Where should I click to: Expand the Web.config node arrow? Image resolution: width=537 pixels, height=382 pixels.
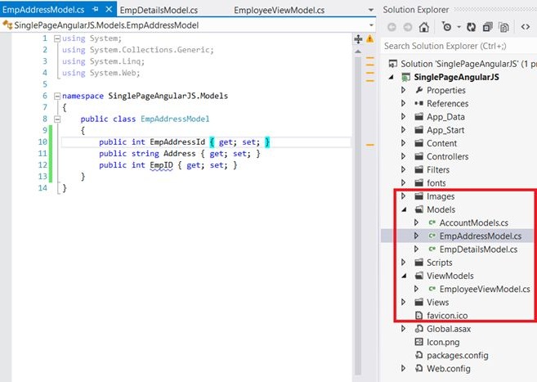pyautogui.click(x=404, y=368)
